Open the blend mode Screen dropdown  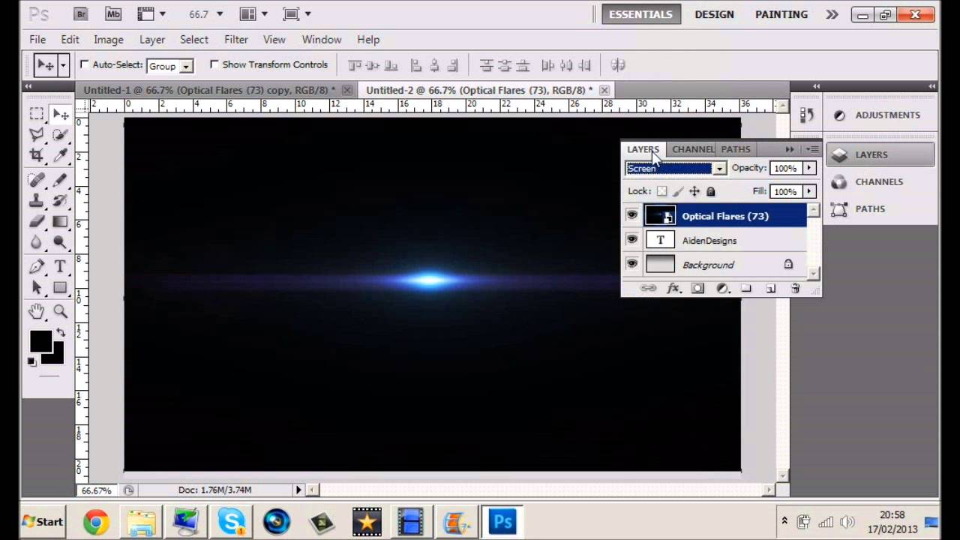click(719, 169)
